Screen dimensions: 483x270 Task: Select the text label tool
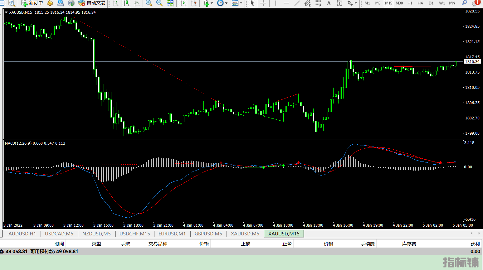339,3
